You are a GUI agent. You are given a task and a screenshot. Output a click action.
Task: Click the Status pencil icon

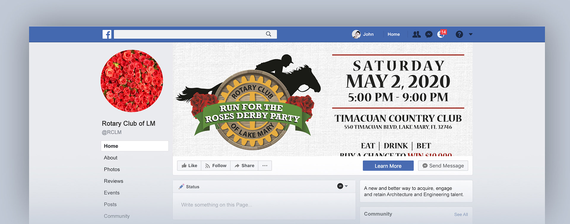181,187
